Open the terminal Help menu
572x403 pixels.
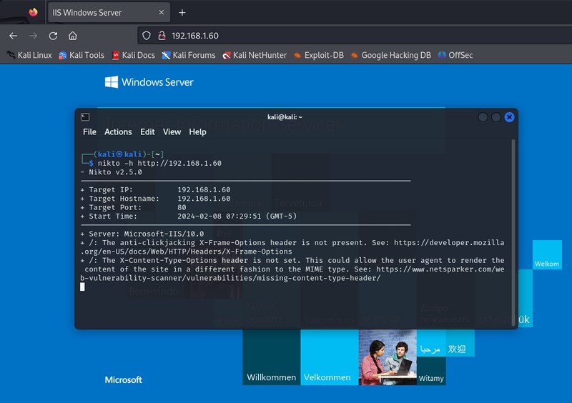[x=197, y=132]
